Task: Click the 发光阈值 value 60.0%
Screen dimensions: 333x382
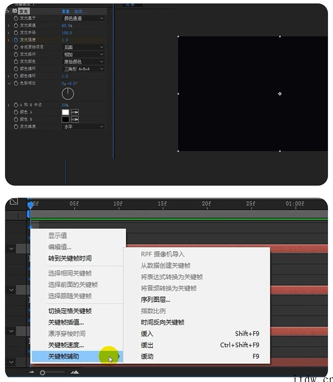Action: pyautogui.click(x=67, y=26)
